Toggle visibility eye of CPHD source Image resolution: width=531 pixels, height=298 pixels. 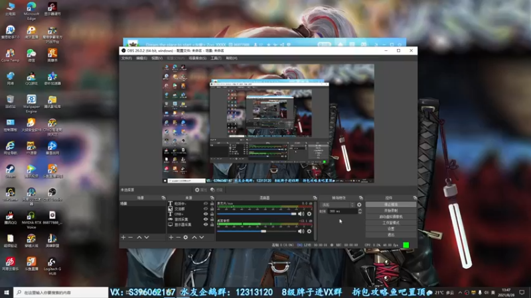pos(206,214)
